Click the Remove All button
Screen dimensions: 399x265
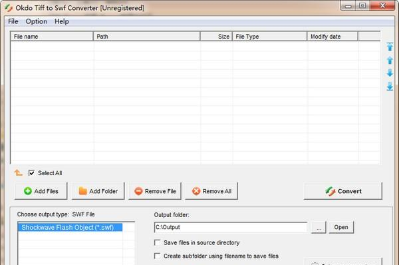pos(211,191)
